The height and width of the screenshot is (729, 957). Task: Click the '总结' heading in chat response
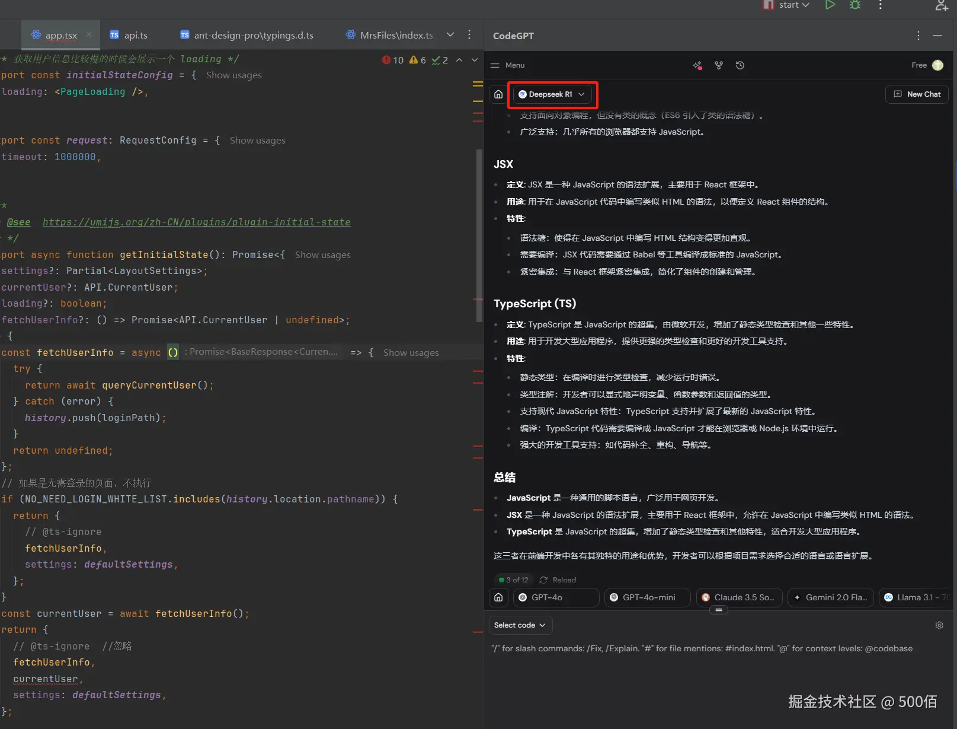click(x=504, y=477)
